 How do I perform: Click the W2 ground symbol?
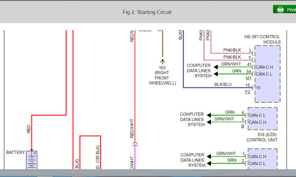pyautogui.click(x=163, y=61)
